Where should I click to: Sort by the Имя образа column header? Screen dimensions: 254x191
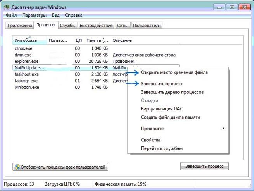pos(26,40)
